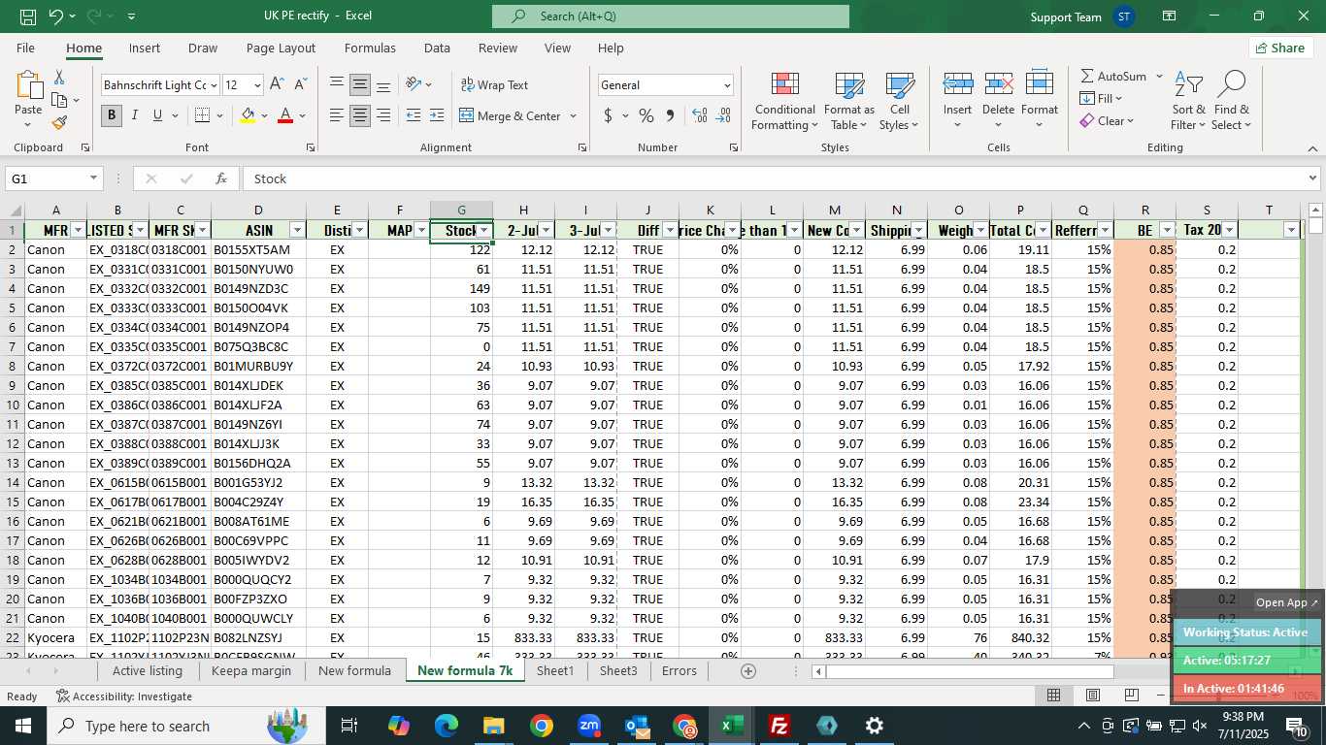Apply underline formatting
1326x745 pixels.
coord(157,115)
